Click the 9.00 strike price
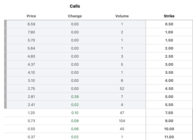Image resolution: width=193 pixels, height=140 pixels. coord(169,121)
